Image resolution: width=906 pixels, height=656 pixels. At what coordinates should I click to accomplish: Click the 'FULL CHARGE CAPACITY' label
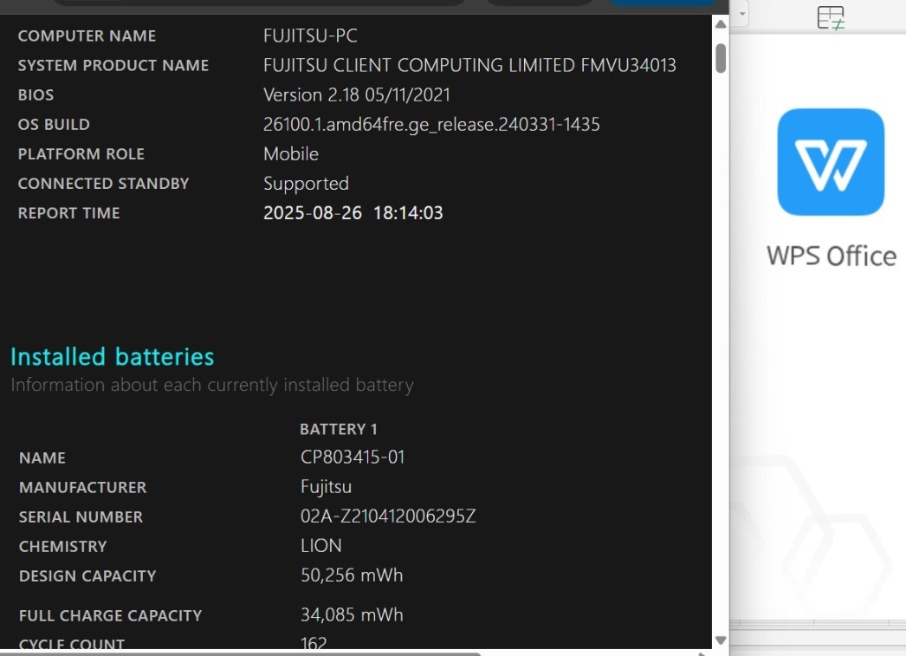(x=110, y=615)
